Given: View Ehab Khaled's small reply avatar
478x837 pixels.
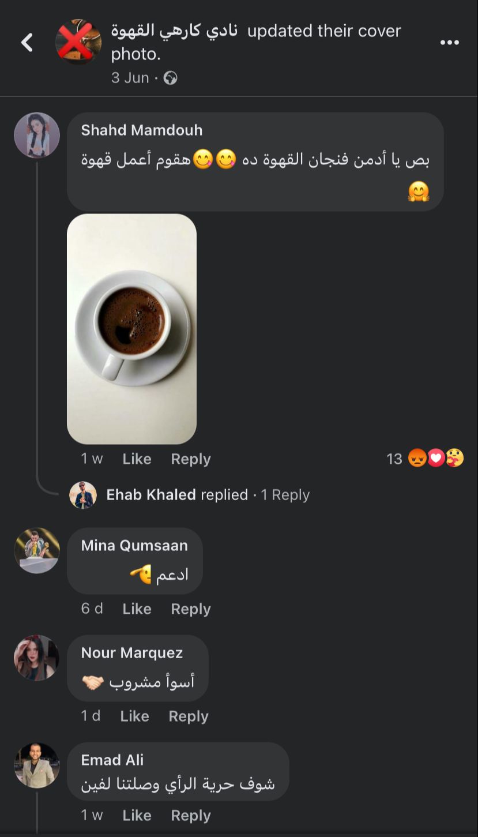Looking at the screenshot, I should (x=83, y=495).
